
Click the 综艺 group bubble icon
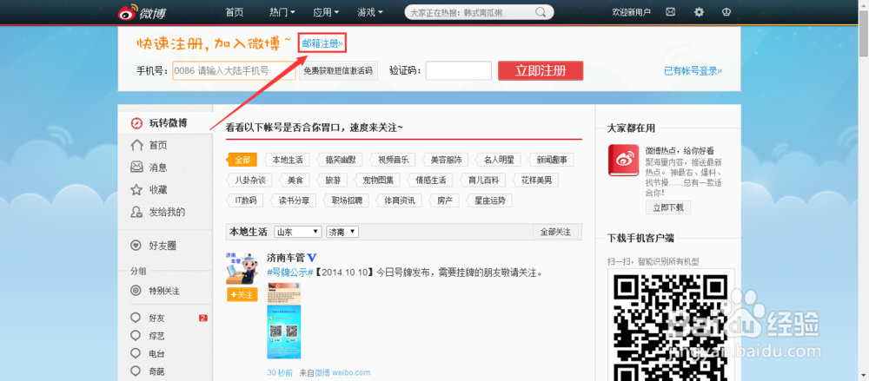pyautogui.click(x=136, y=336)
